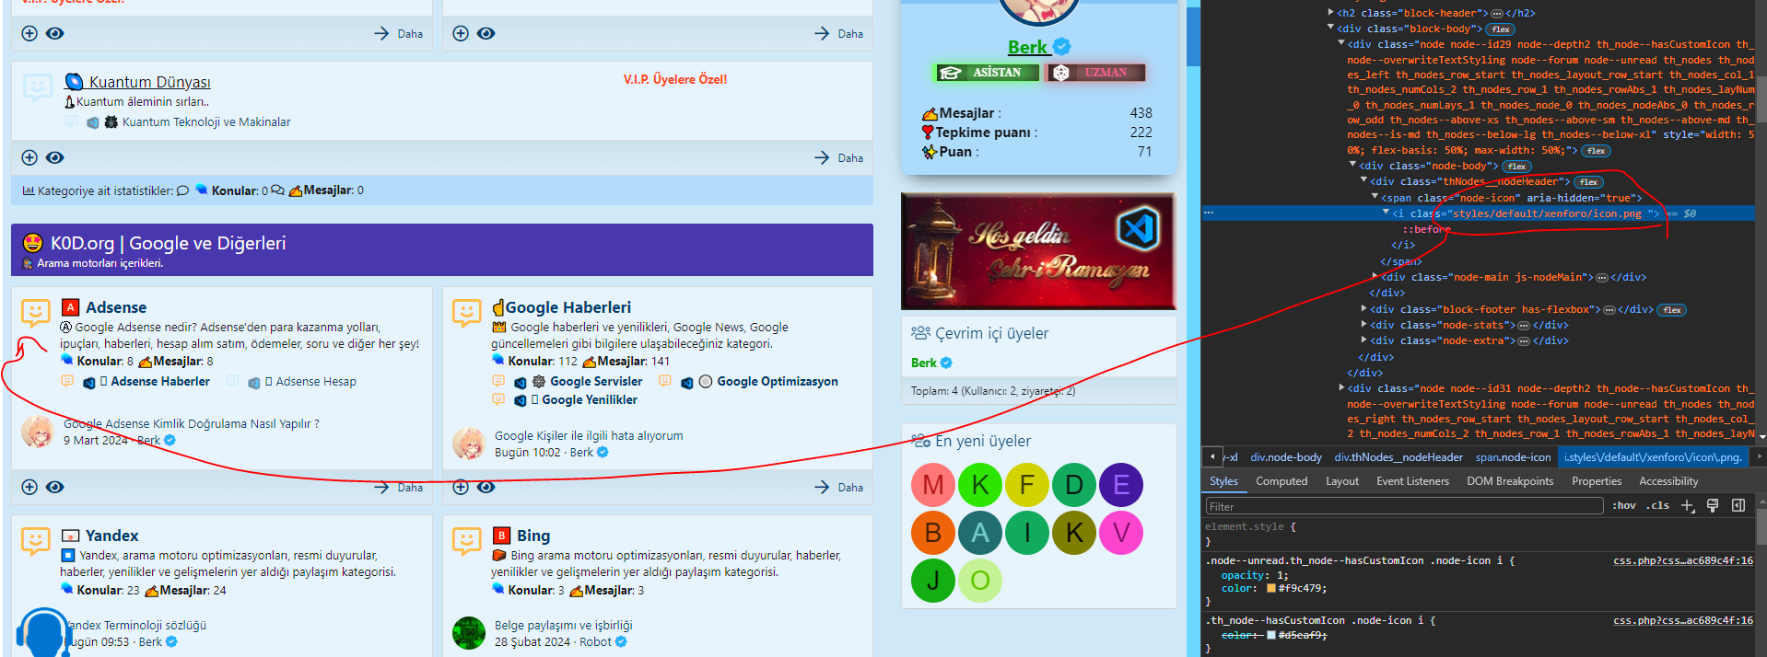Toggle the .cls element classes button
The height and width of the screenshot is (657, 1767).
[x=1659, y=505]
